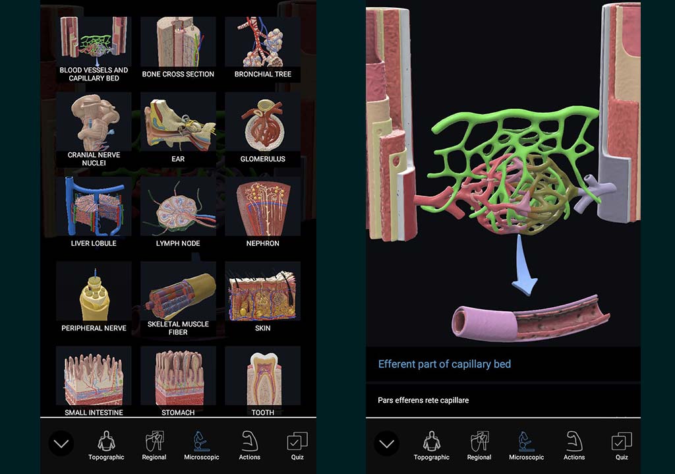The image size is (675, 474).
Task: Tap Actions icon in right screen
Action: coord(573,445)
